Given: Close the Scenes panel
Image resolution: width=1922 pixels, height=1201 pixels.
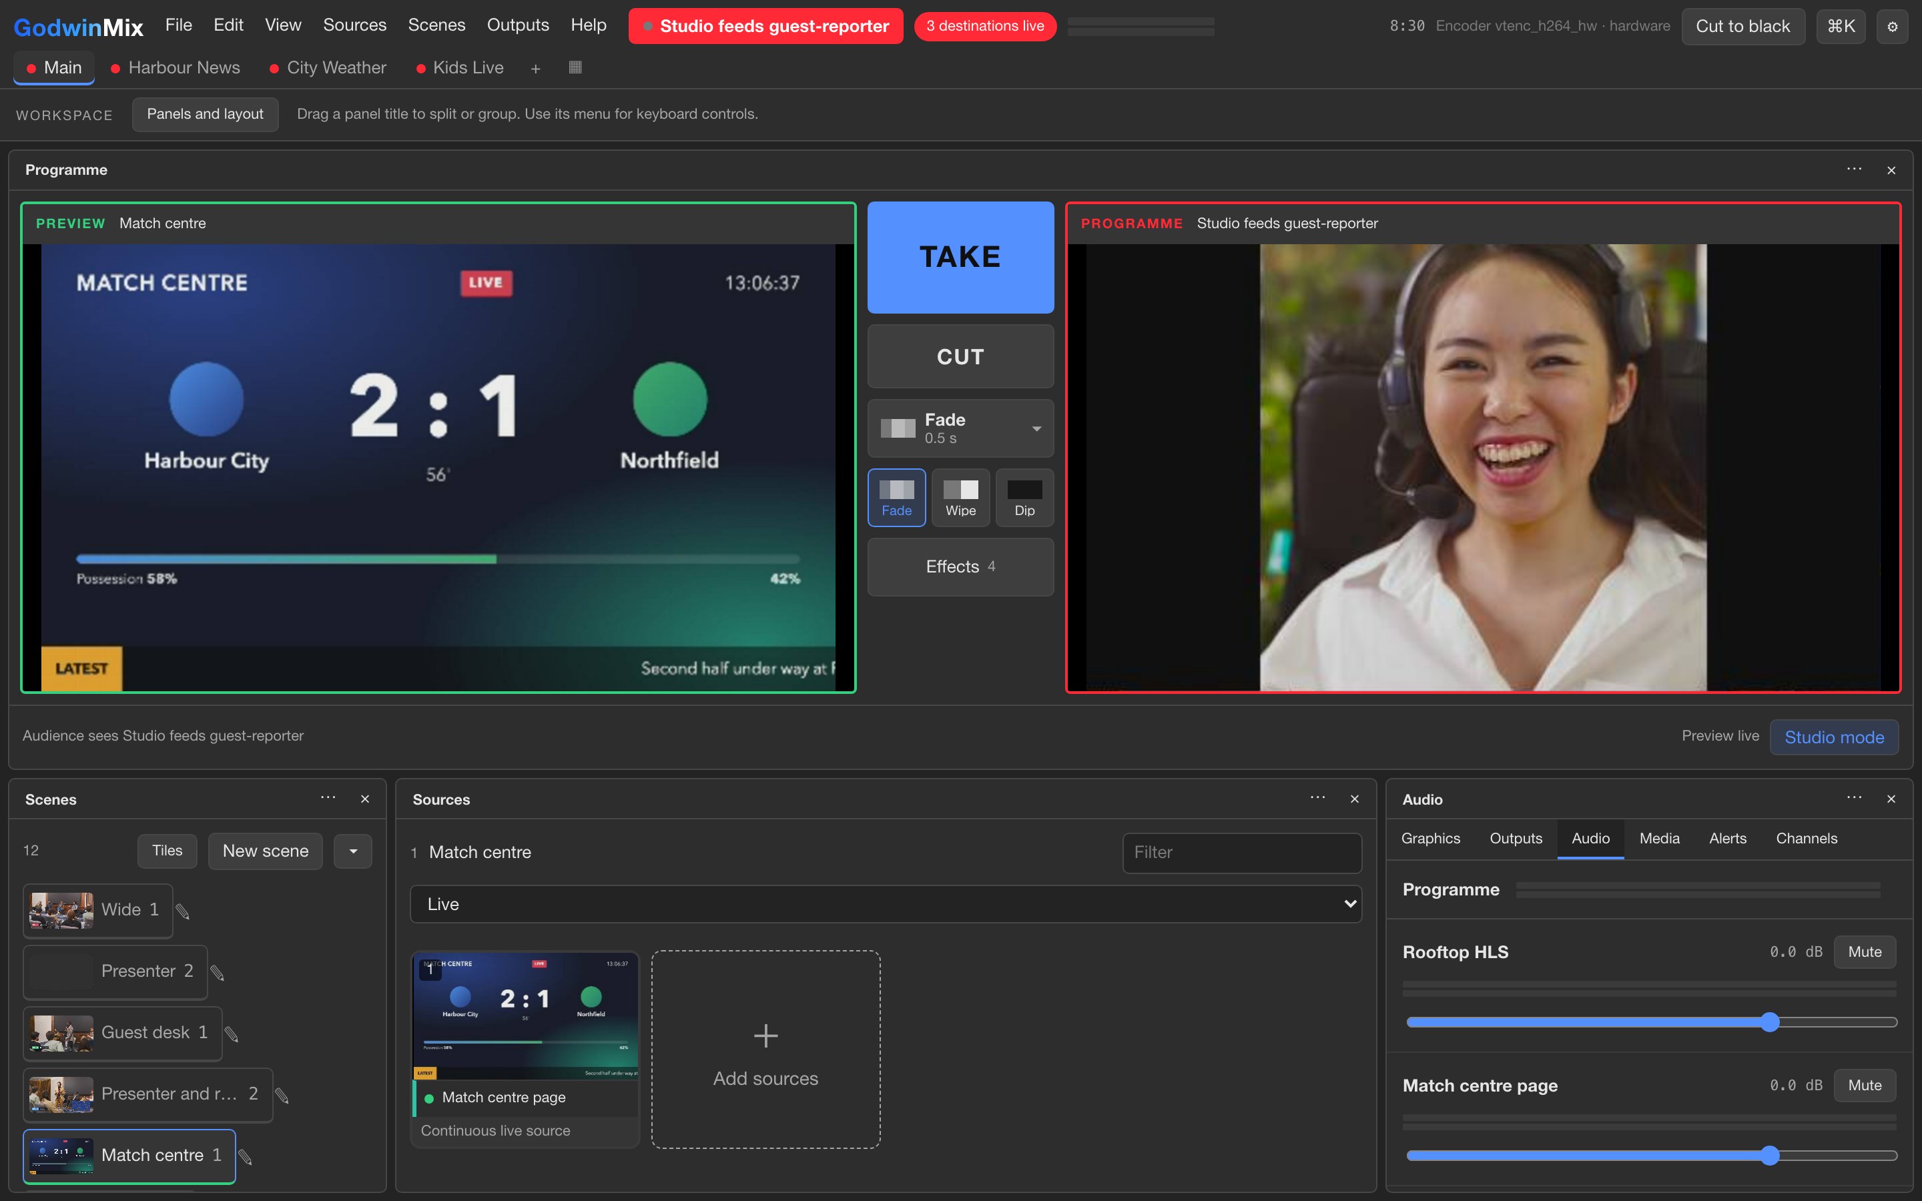Looking at the screenshot, I should coord(365,799).
